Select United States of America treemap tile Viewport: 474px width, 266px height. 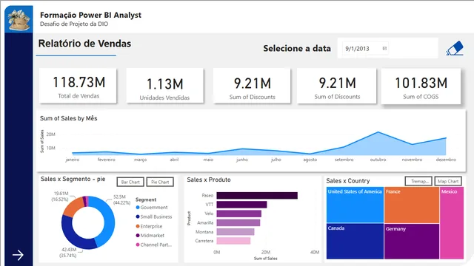pyautogui.click(x=355, y=205)
